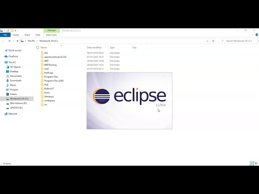259x194 pixels.
Task: Click the Pictures icon in sidebar
Action: point(7,90)
